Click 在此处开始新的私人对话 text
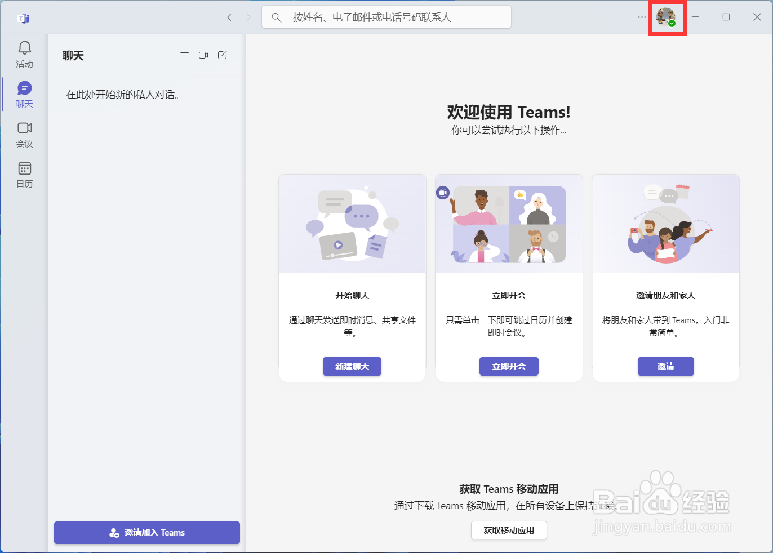The height and width of the screenshot is (553, 773). (123, 95)
